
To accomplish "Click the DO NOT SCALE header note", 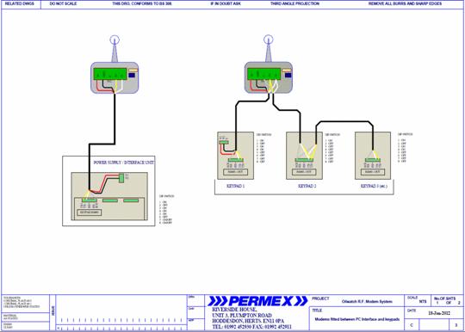I will [63, 3].
